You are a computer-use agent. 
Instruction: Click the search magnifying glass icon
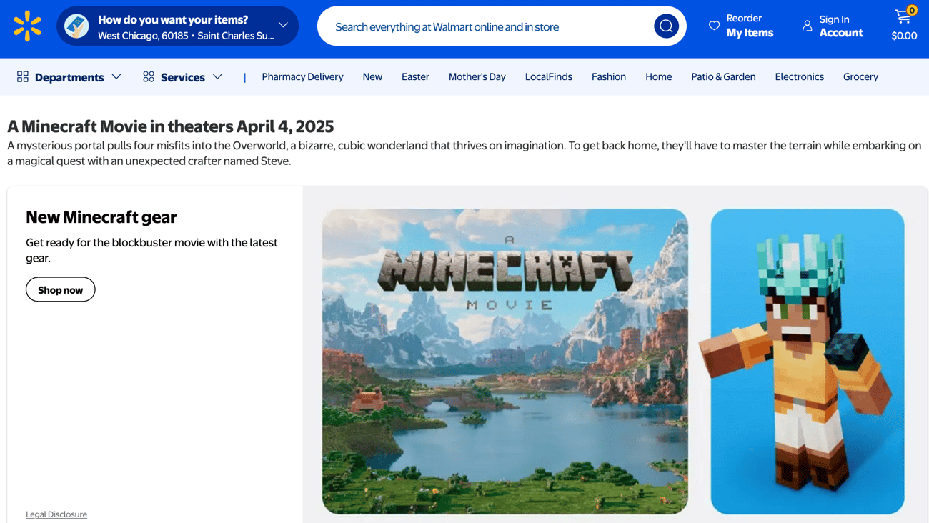[666, 26]
